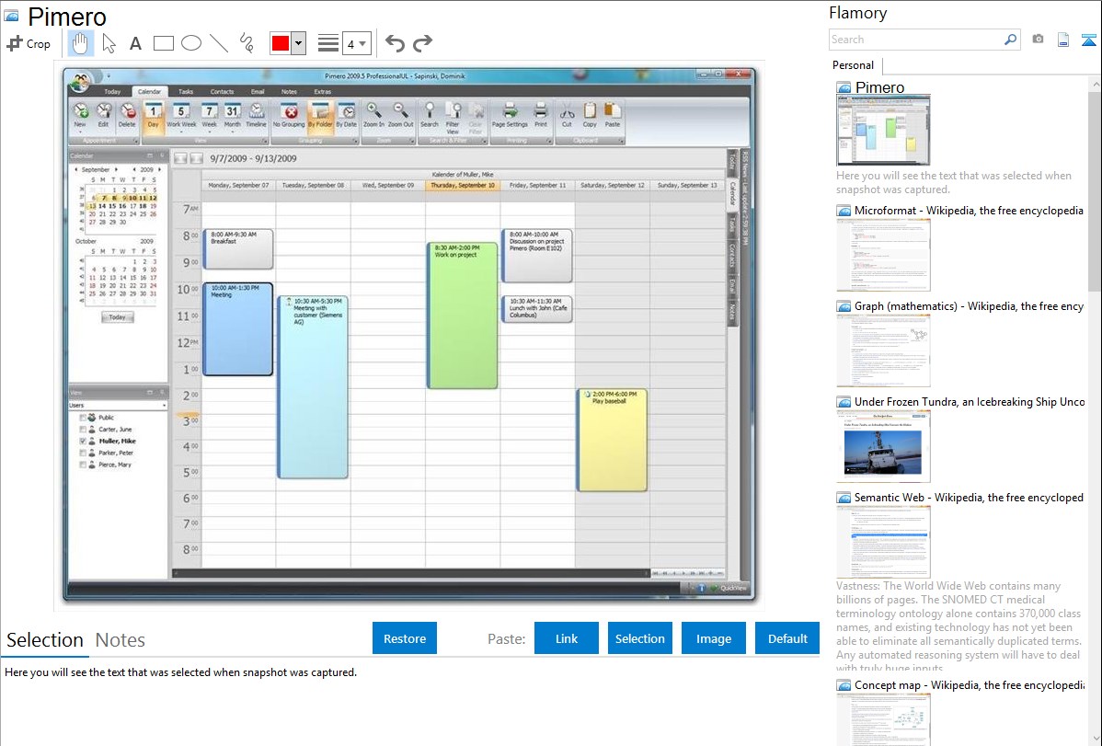1102x746 pixels.
Task: Click the Today button under mini calendar
Action: [x=118, y=317]
